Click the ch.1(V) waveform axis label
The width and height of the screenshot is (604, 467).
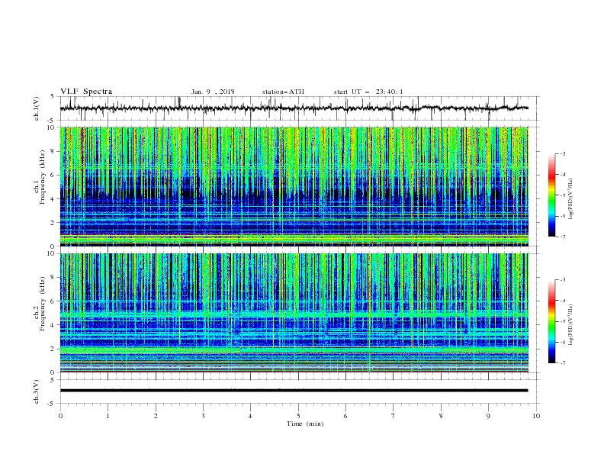tap(37, 108)
